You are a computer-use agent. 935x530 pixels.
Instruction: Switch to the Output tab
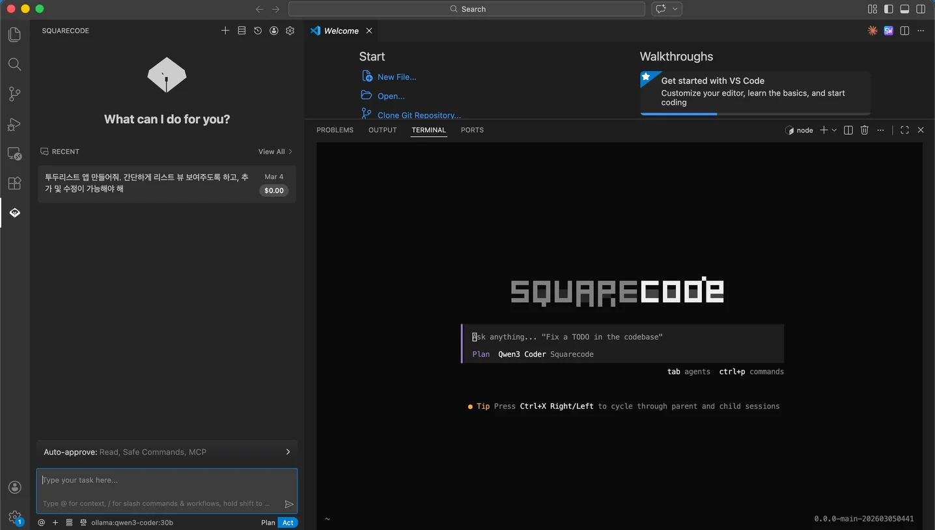(382, 130)
